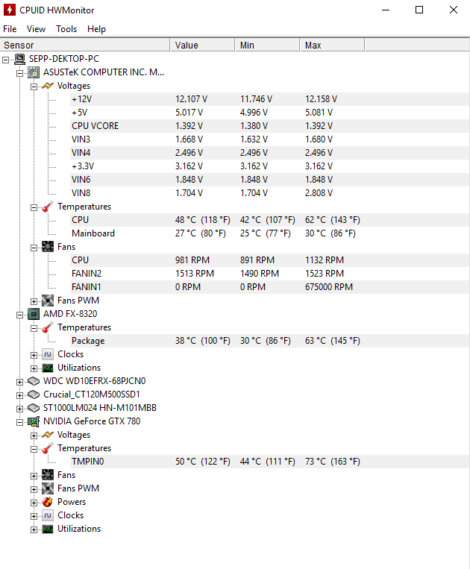This screenshot has width=470, height=569.
Task: Collapse the motherboard Voltages section
Action: point(34,87)
